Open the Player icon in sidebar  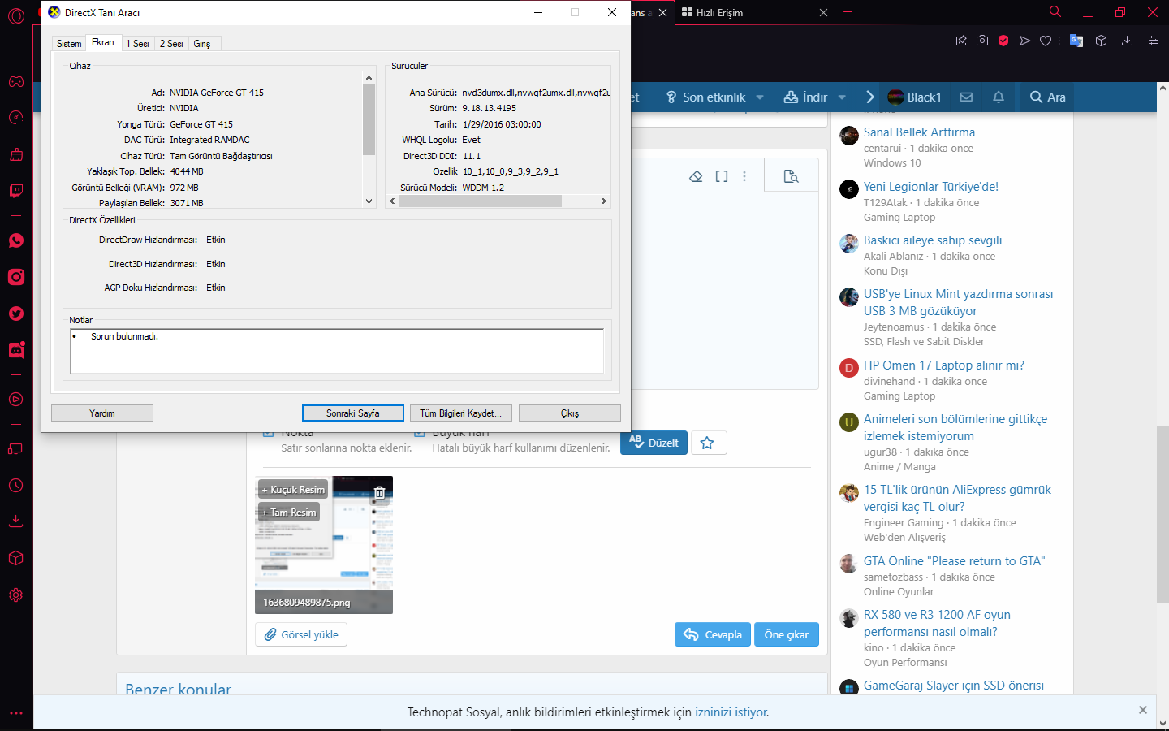point(16,400)
